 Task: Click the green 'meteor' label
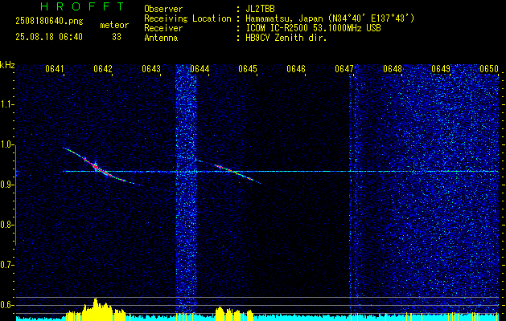tap(114, 25)
